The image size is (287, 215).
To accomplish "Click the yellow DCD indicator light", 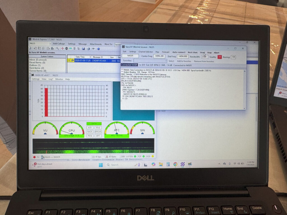I will (153, 156).
